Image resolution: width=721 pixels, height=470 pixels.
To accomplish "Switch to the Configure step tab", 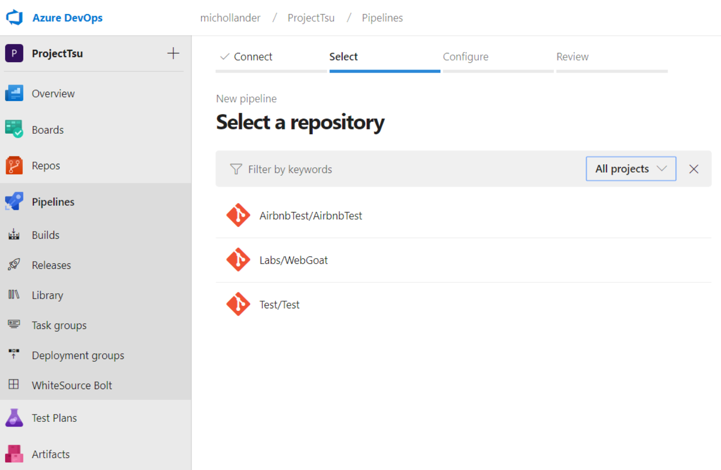I will pyautogui.click(x=465, y=56).
